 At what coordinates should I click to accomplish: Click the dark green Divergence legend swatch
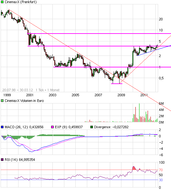pos(92,127)
